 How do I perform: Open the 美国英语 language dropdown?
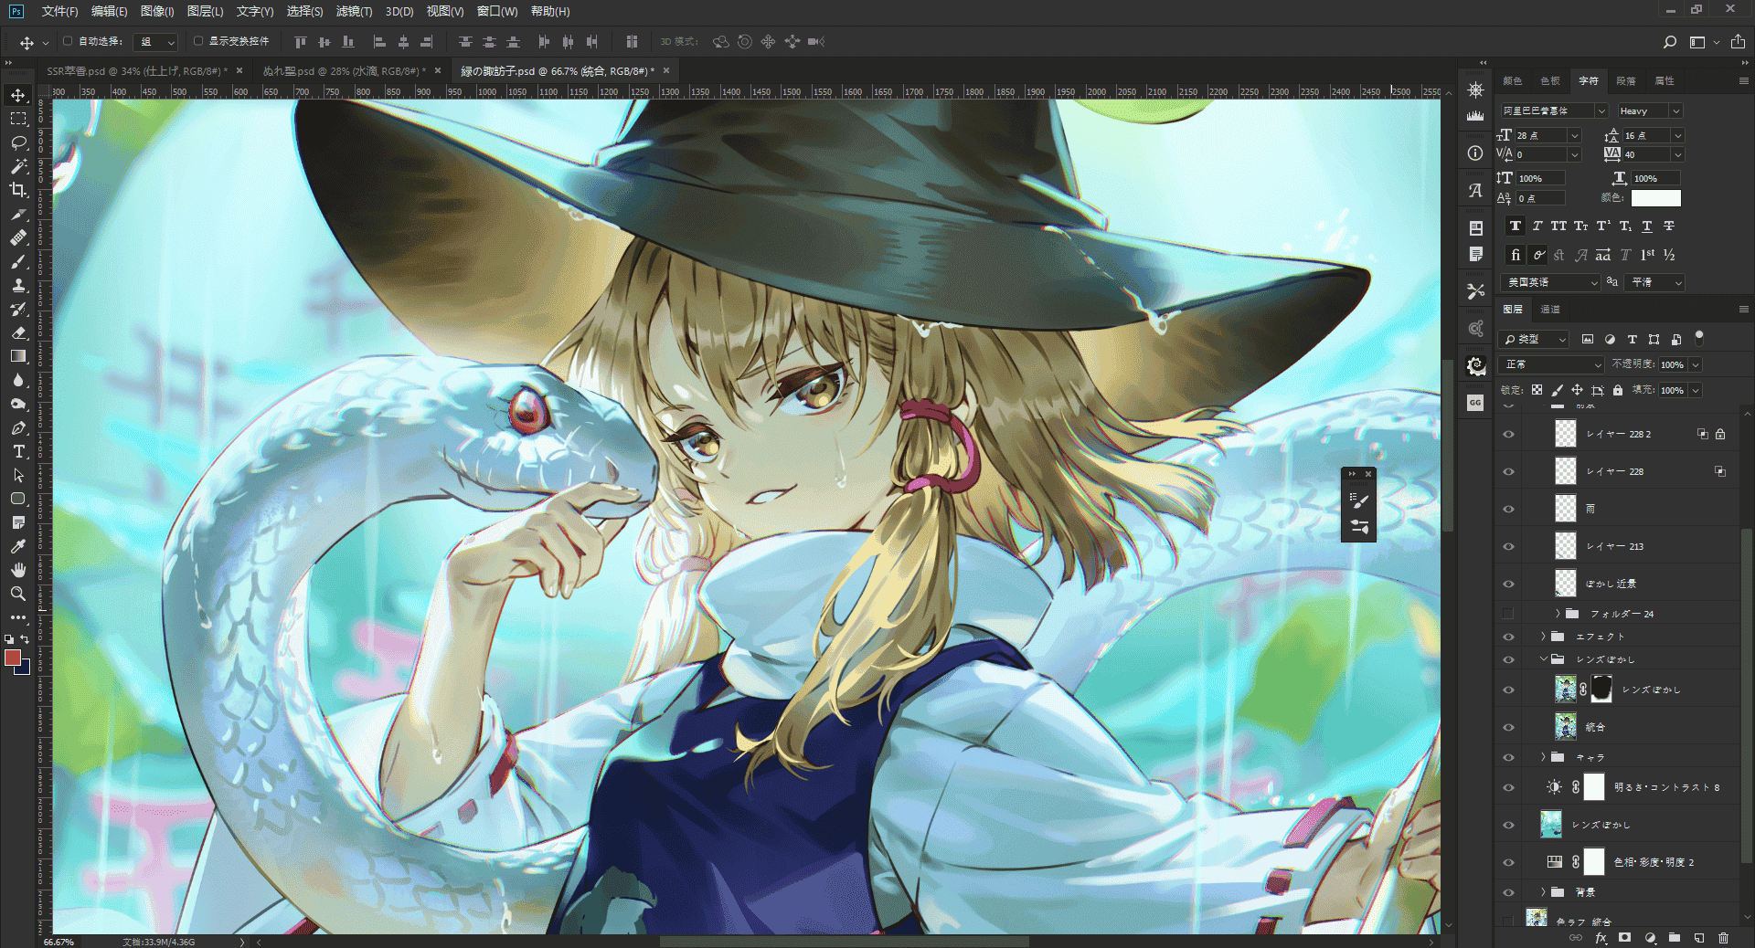tap(1550, 282)
